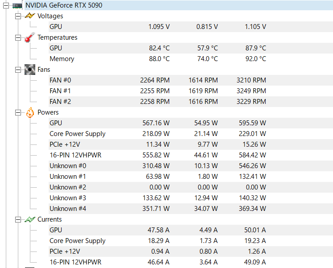Collapse the Currents section
This screenshot has height=268, width=333.
(x=18, y=220)
